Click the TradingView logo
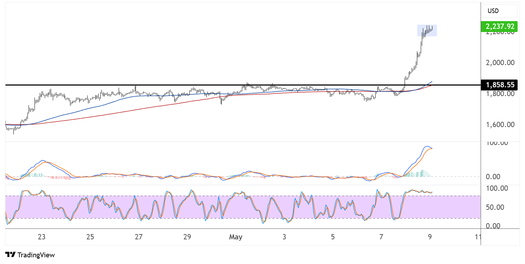The height and width of the screenshot is (264, 525). (30, 255)
